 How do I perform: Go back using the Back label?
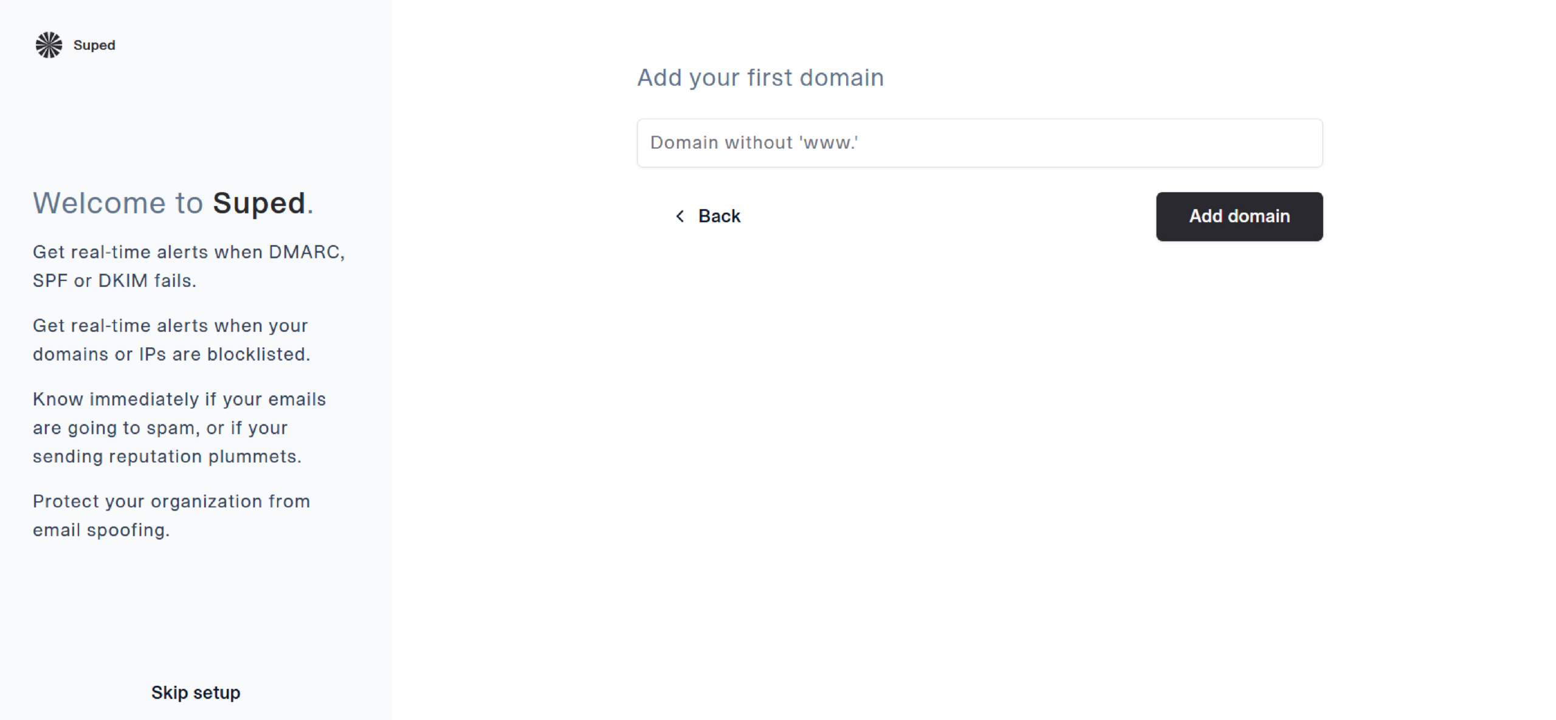(719, 216)
